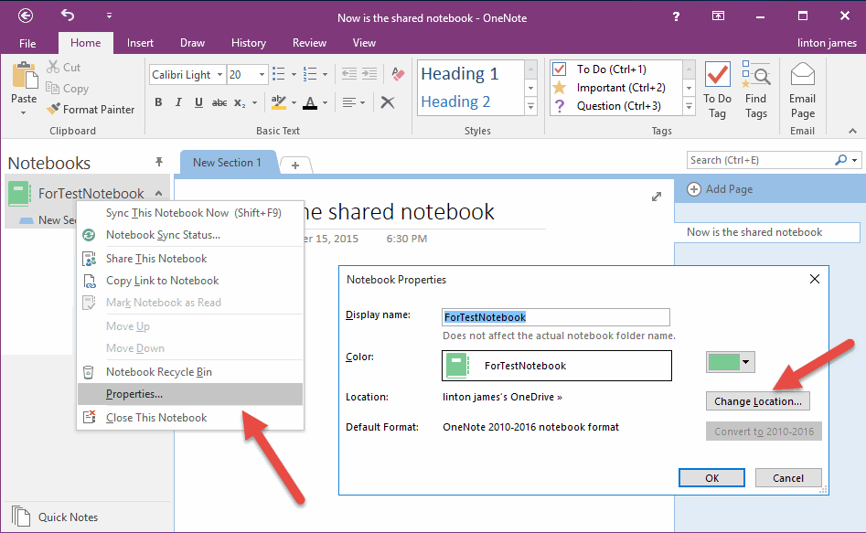The height and width of the screenshot is (533, 866).
Task: Click Change Location button
Action: coord(758,401)
